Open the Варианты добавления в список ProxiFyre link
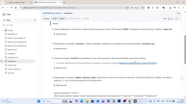 click(x=138, y=63)
